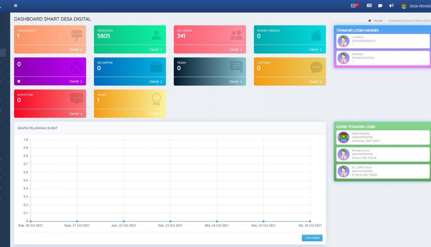Open Detail on the Lingkungan card

click(x=76, y=50)
